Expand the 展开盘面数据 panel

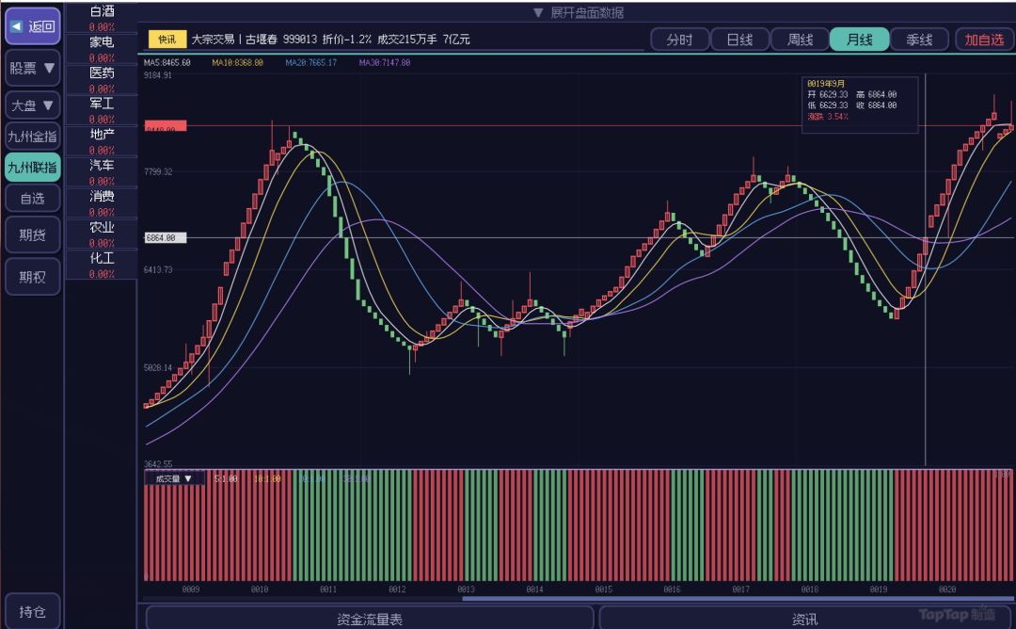[x=579, y=12]
